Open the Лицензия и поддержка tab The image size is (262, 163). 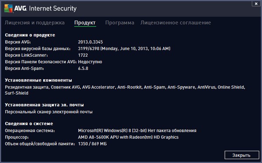point(34,23)
